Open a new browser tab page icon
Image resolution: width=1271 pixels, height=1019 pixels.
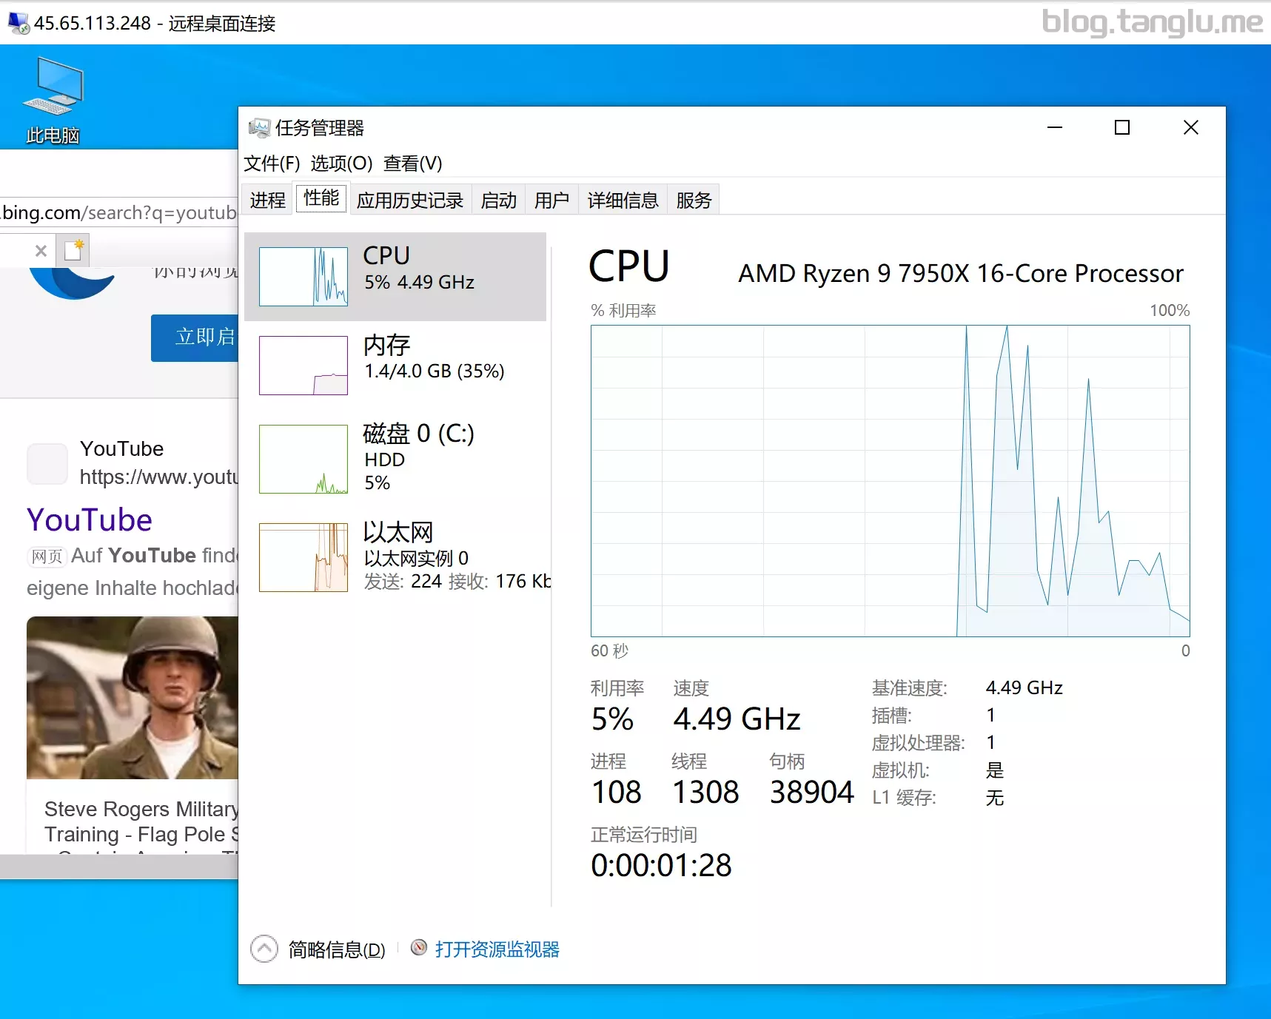[x=74, y=250]
